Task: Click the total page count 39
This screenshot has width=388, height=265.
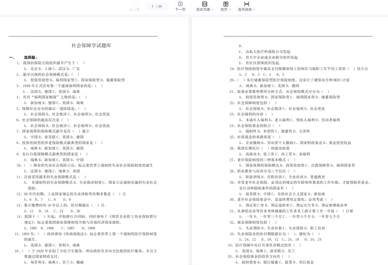Action: pos(160,6)
